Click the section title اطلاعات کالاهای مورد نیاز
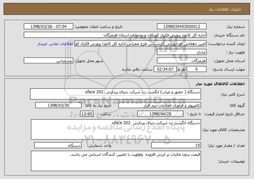 click(x=220, y=84)
